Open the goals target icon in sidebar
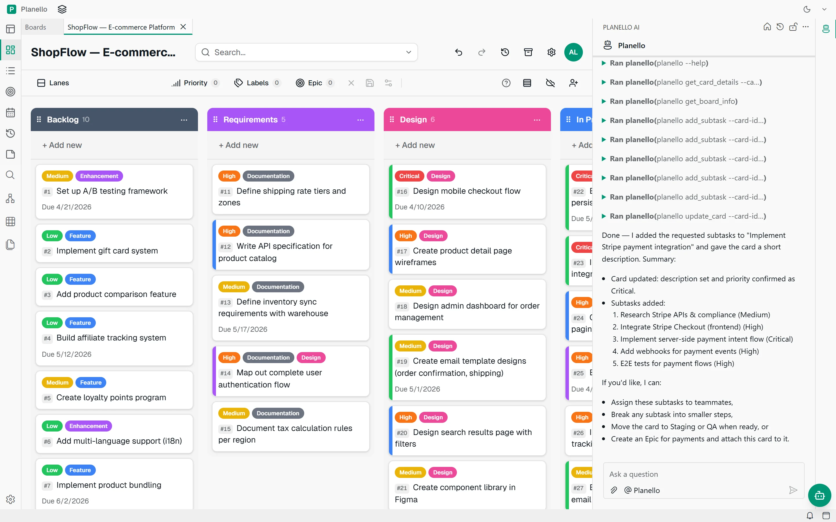The height and width of the screenshot is (522, 836). tap(10, 91)
